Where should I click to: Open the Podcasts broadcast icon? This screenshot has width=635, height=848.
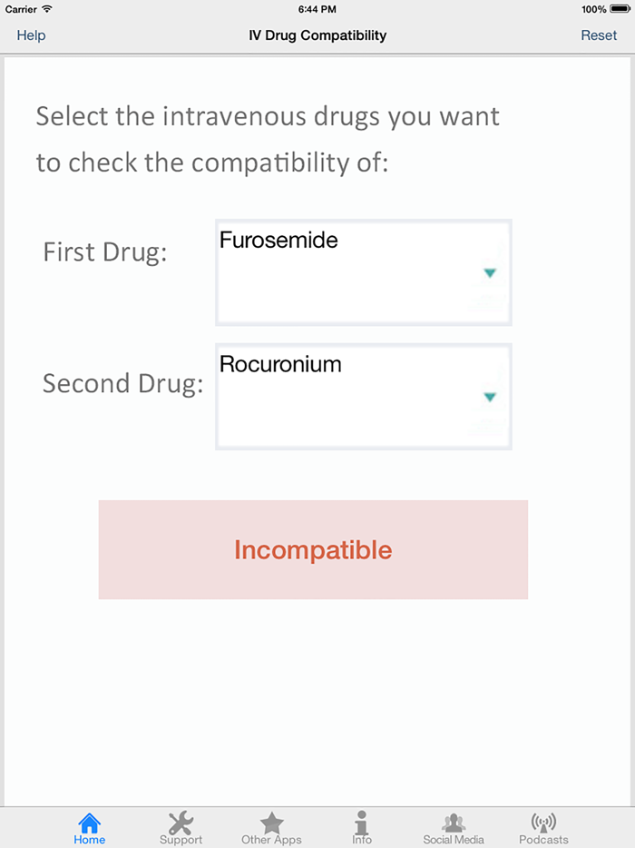pyautogui.click(x=542, y=822)
